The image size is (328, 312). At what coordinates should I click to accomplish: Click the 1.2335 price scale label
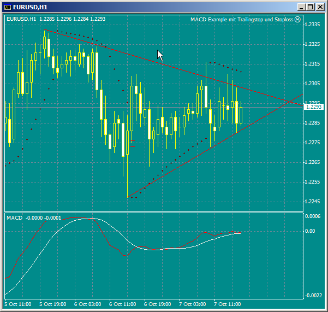(313, 25)
